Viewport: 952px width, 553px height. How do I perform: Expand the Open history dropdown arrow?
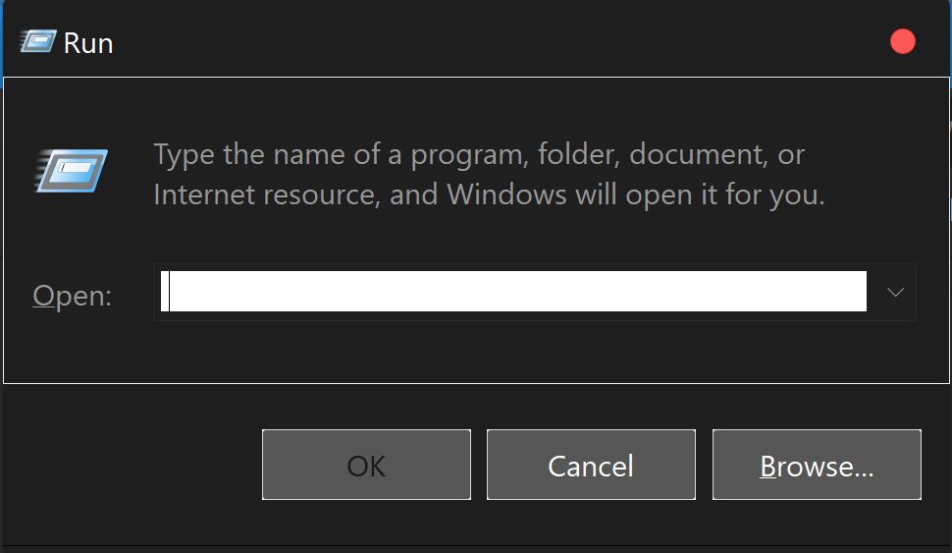pos(895,293)
